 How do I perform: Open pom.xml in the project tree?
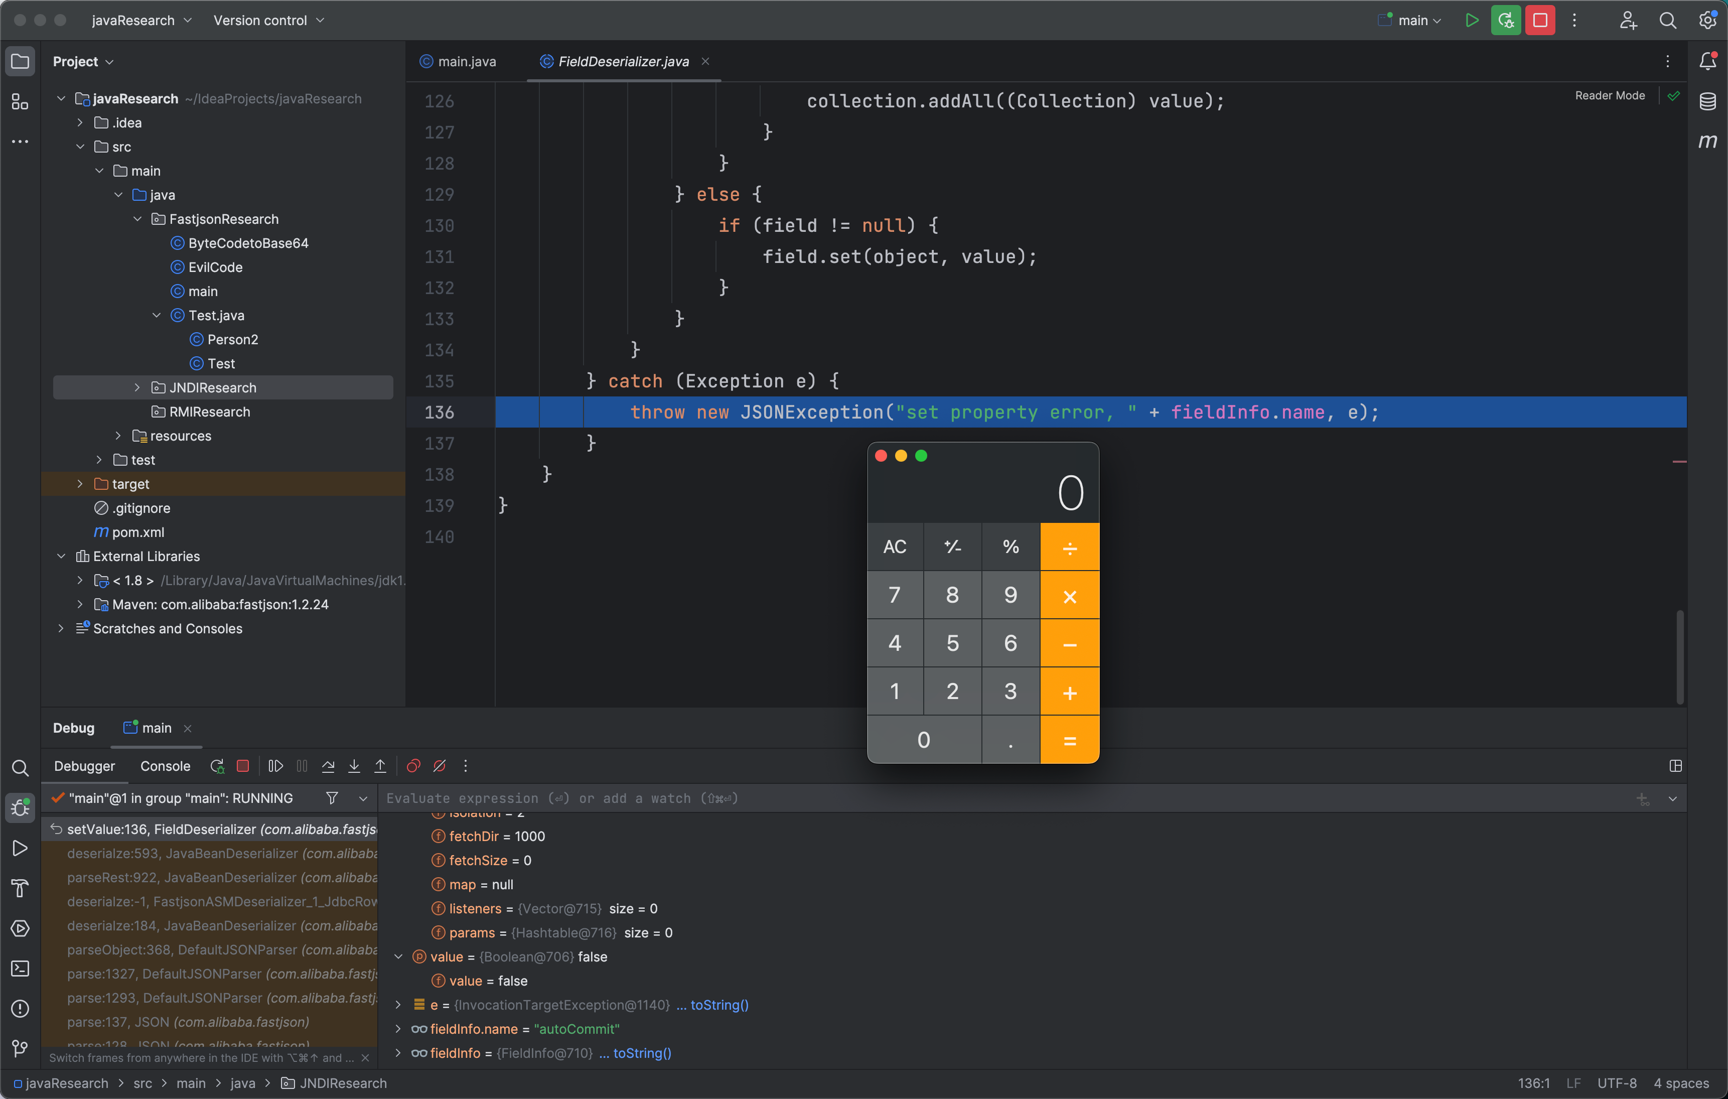pyautogui.click(x=138, y=532)
